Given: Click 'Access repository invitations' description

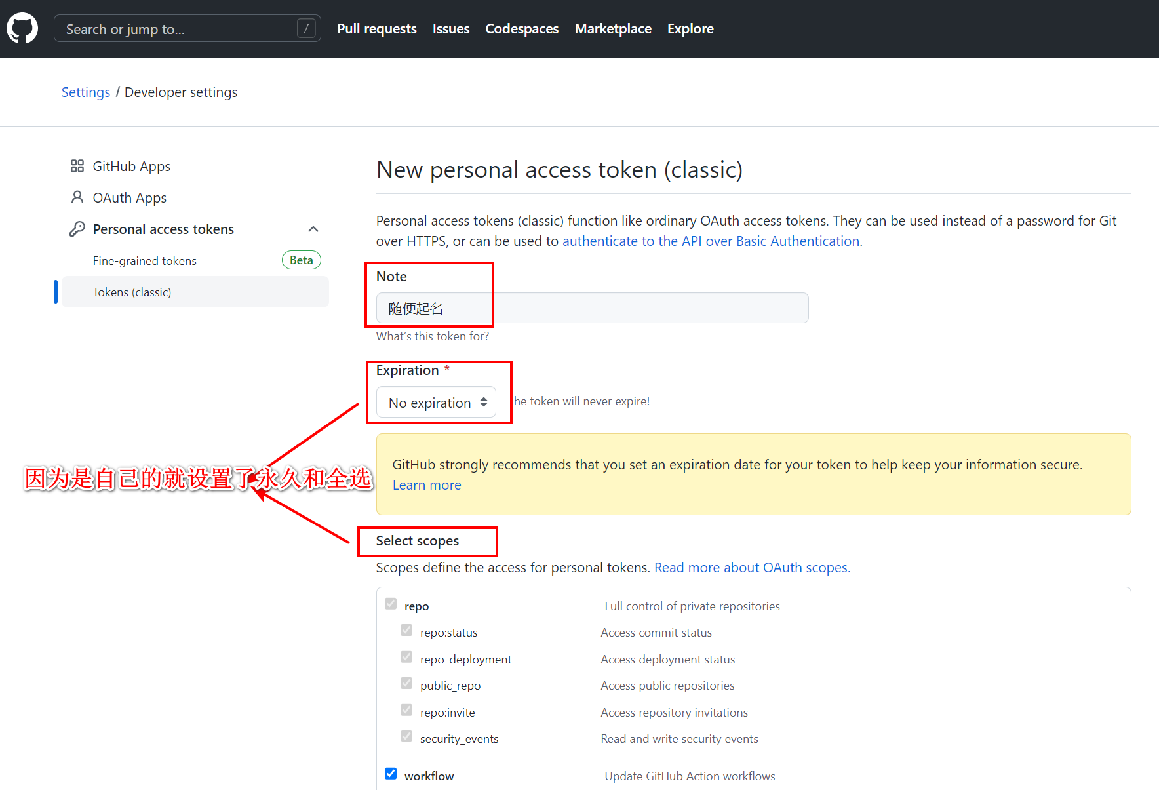Looking at the screenshot, I should click(x=674, y=713).
